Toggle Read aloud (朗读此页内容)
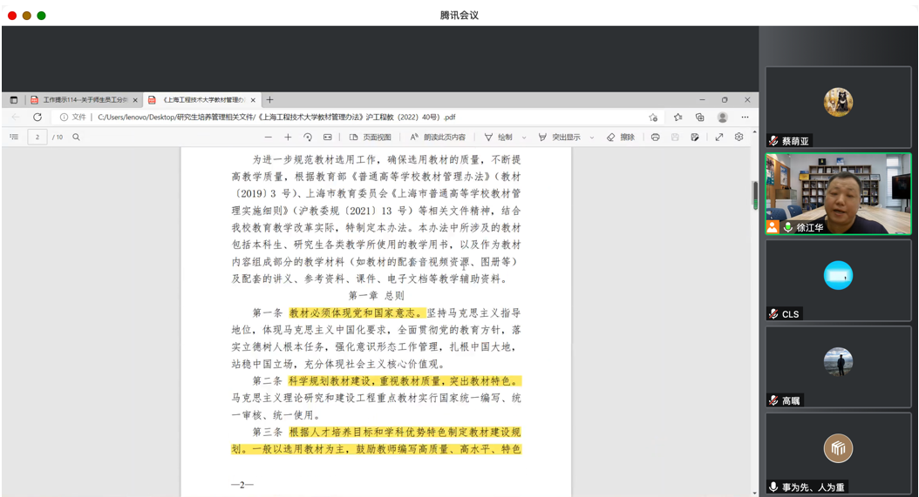 tap(438, 138)
